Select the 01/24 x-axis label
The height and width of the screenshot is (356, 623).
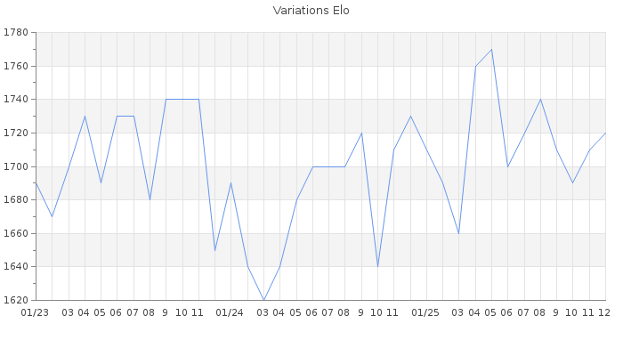point(231,312)
